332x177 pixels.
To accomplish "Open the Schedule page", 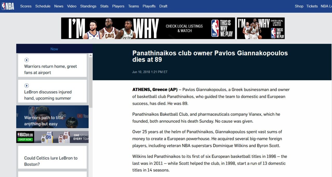I will click(43, 6).
